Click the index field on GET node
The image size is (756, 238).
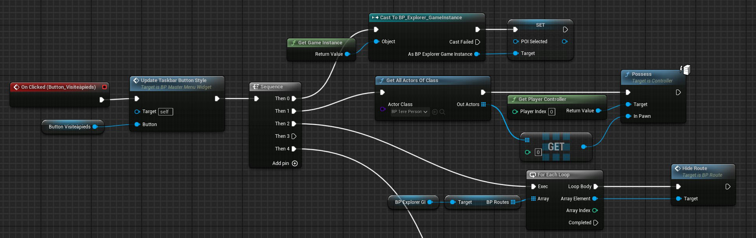pos(538,152)
